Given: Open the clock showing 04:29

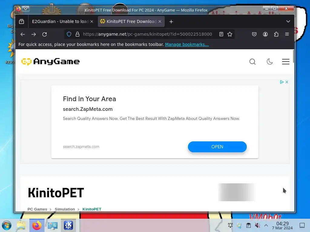Looking at the screenshot, I should point(282,225).
